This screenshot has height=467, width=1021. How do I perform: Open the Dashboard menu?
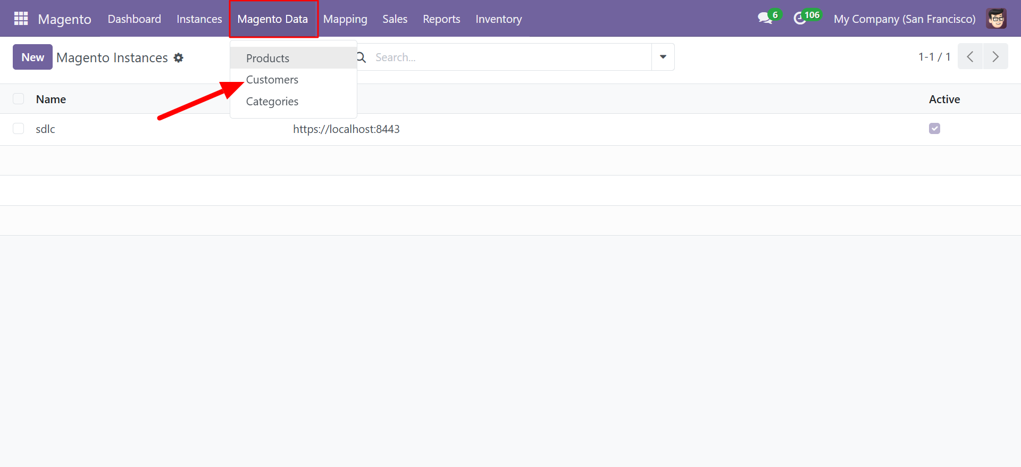(x=135, y=19)
